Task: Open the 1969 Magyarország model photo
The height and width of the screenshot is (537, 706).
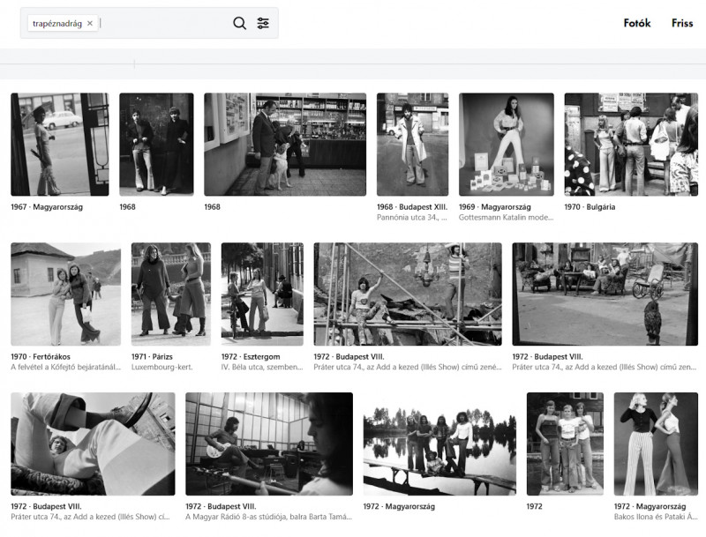Action: point(506,145)
